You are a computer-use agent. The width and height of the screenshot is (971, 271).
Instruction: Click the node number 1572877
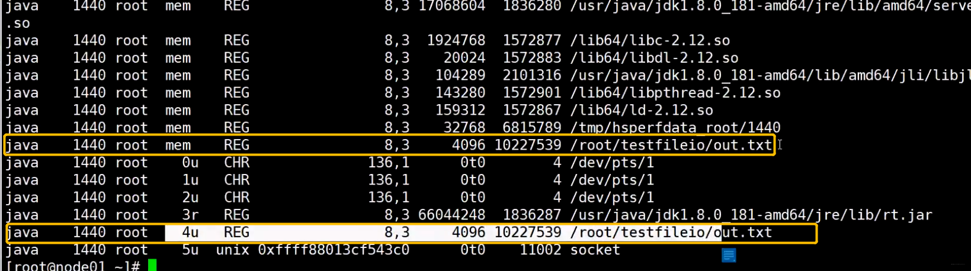pos(532,41)
